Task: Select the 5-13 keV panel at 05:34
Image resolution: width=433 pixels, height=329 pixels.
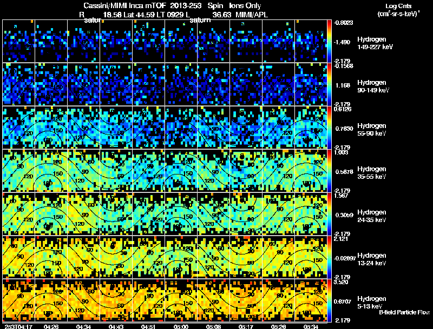Action: pyautogui.click(x=311, y=300)
